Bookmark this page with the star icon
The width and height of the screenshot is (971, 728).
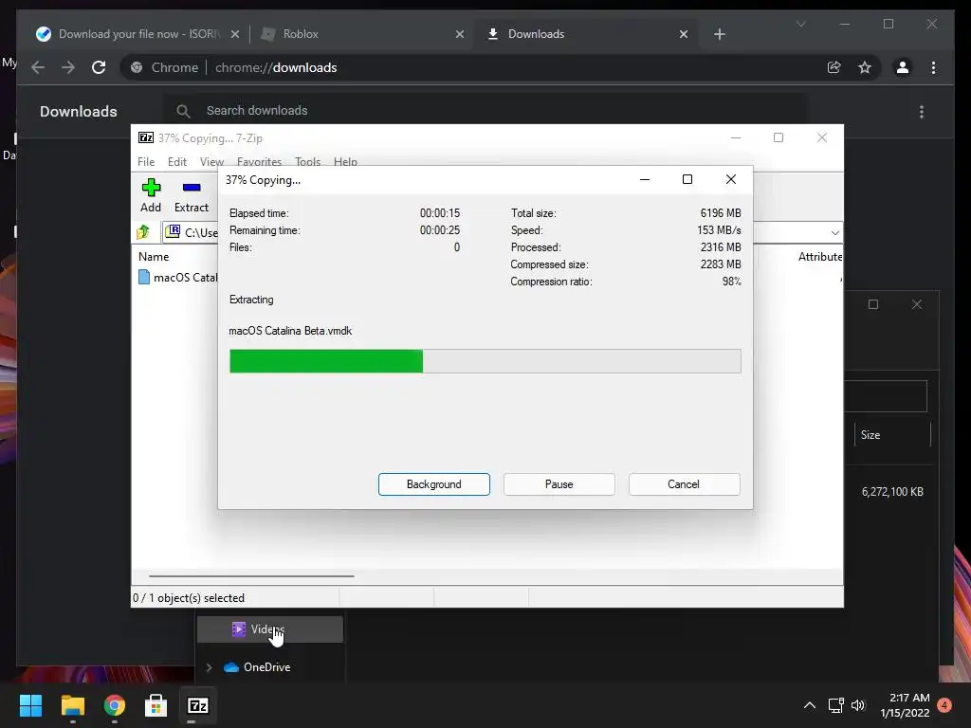click(865, 67)
